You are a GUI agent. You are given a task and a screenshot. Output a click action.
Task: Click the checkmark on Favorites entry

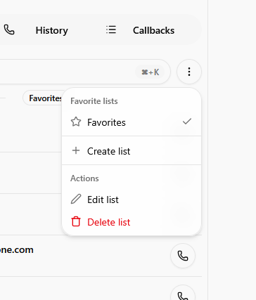coord(187,122)
